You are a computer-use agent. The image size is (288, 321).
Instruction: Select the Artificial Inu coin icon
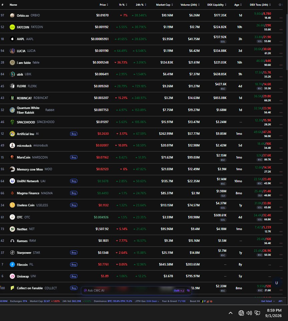12,134
